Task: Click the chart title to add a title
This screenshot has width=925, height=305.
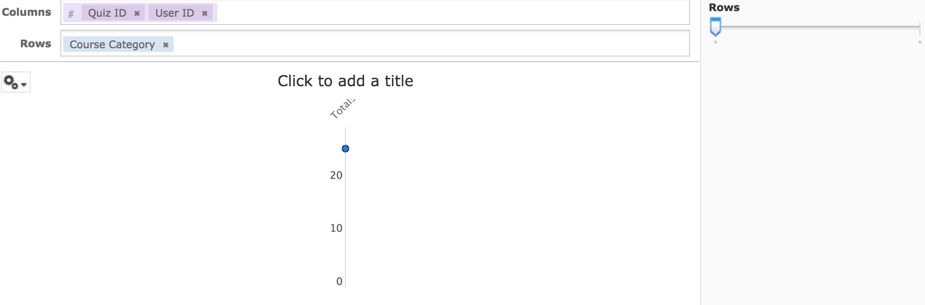Action: point(345,81)
